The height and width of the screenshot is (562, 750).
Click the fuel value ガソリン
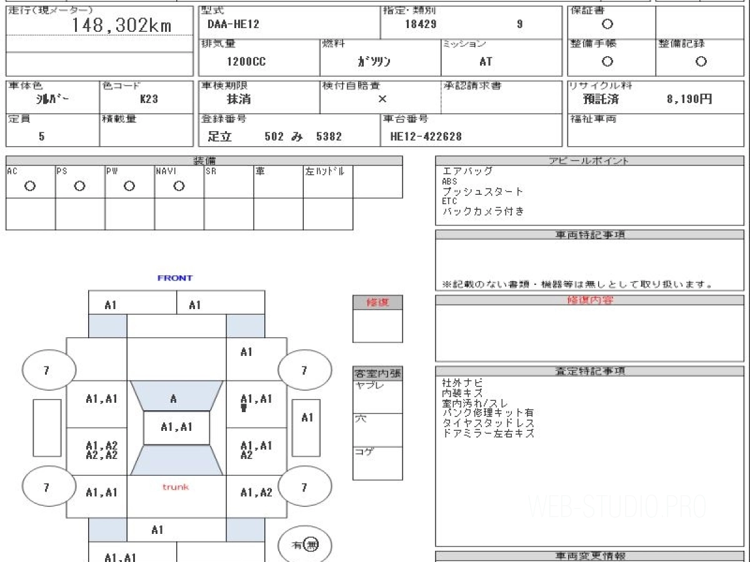click(x=374, y=61)
